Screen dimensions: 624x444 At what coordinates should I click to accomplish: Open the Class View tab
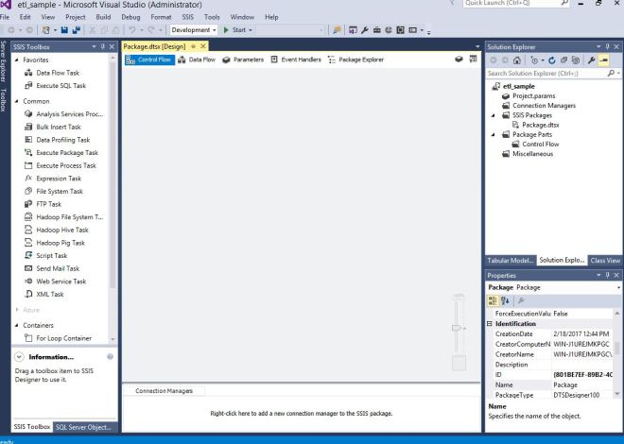point(604,260)
